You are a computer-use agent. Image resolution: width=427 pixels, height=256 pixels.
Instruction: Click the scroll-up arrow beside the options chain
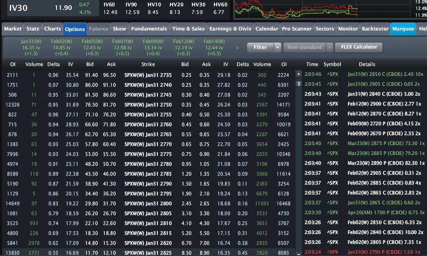point(299,74)
